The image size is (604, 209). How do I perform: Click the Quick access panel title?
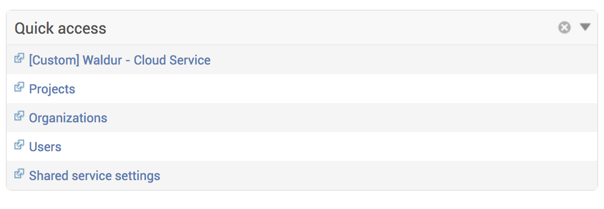point(60,28)
